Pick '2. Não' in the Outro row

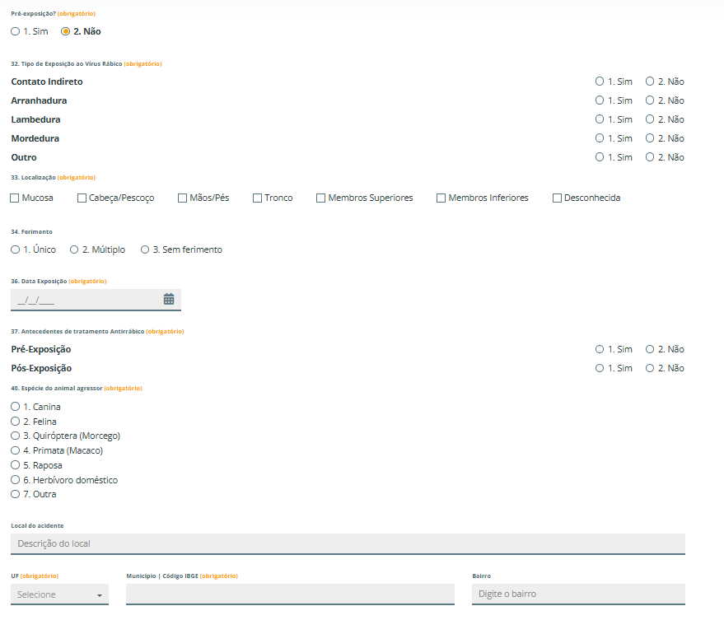pos(650,157)
